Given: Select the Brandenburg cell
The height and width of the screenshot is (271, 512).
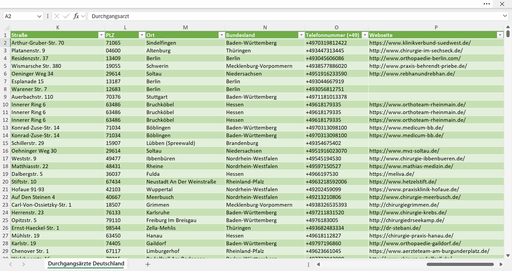Looking at the screenshot, I should coord(265,143).
